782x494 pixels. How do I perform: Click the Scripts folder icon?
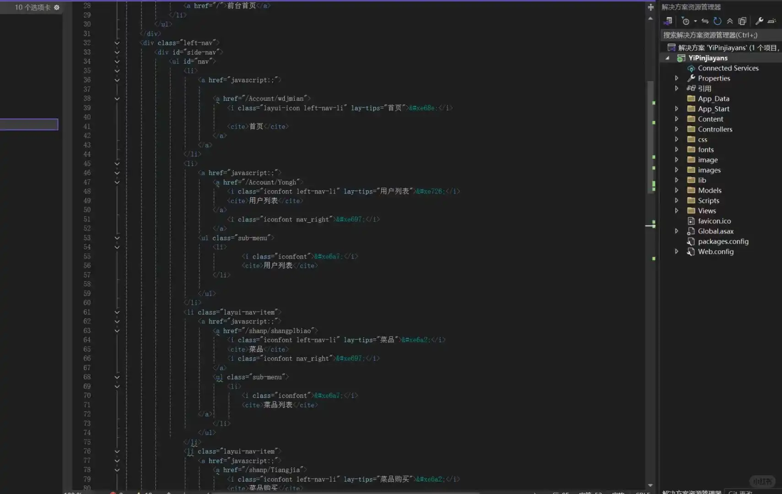pyautogui.click(x=691, y=200)
